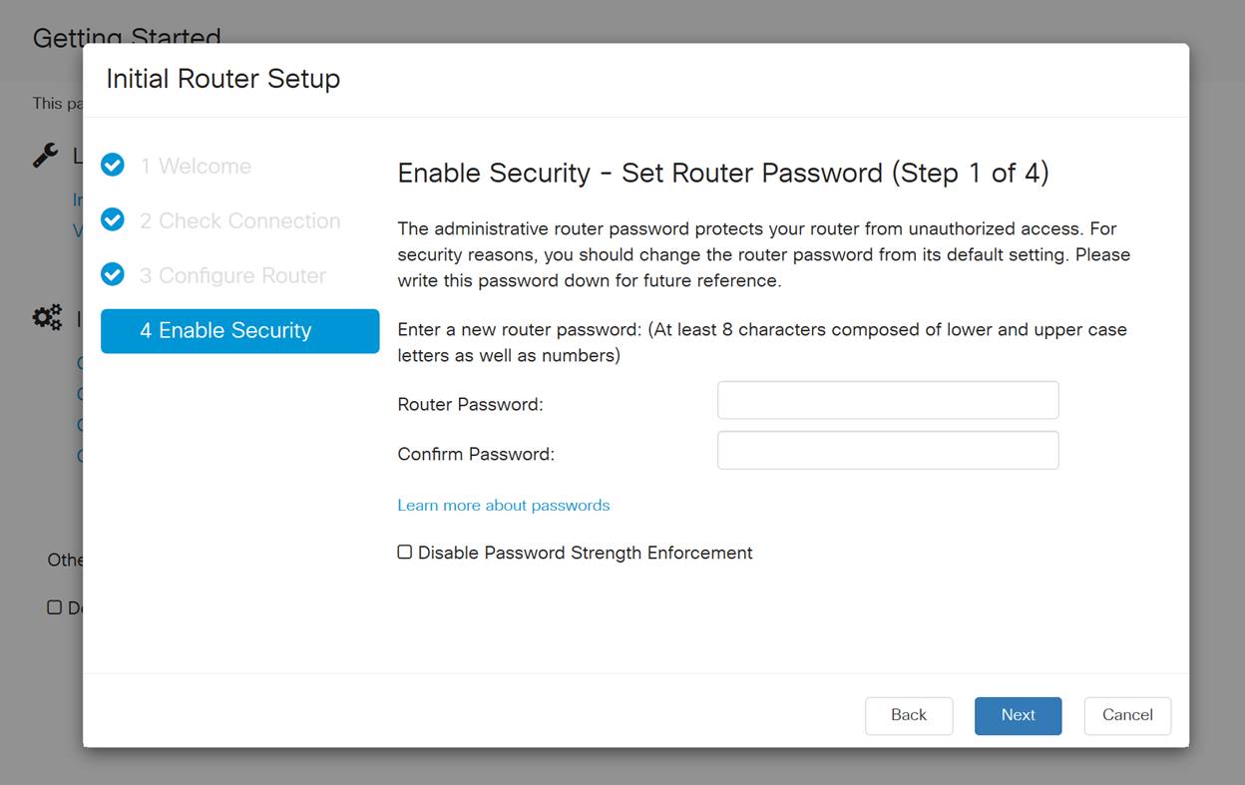
Task: Click the checkmark icon beside Configure Router
Action: pyautogui.click(x=113, y=274)
